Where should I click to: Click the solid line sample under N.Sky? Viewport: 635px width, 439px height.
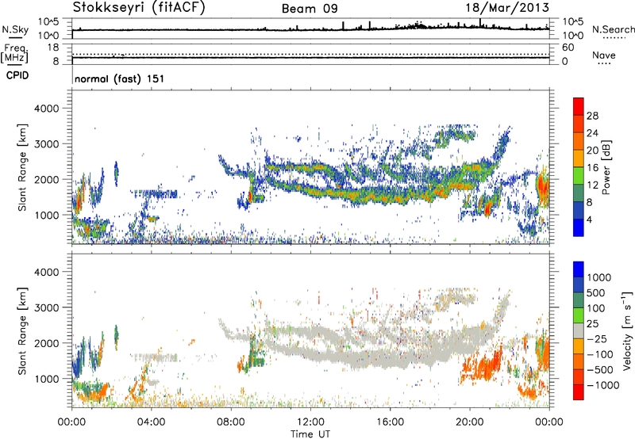tap(15, 38)
